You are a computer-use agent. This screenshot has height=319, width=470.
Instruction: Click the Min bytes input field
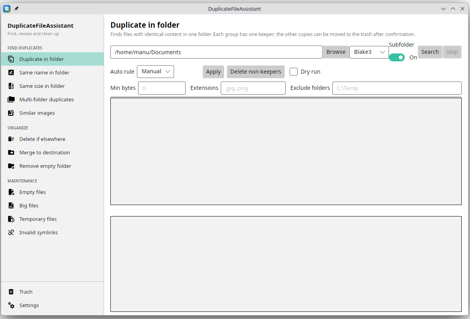161,88
